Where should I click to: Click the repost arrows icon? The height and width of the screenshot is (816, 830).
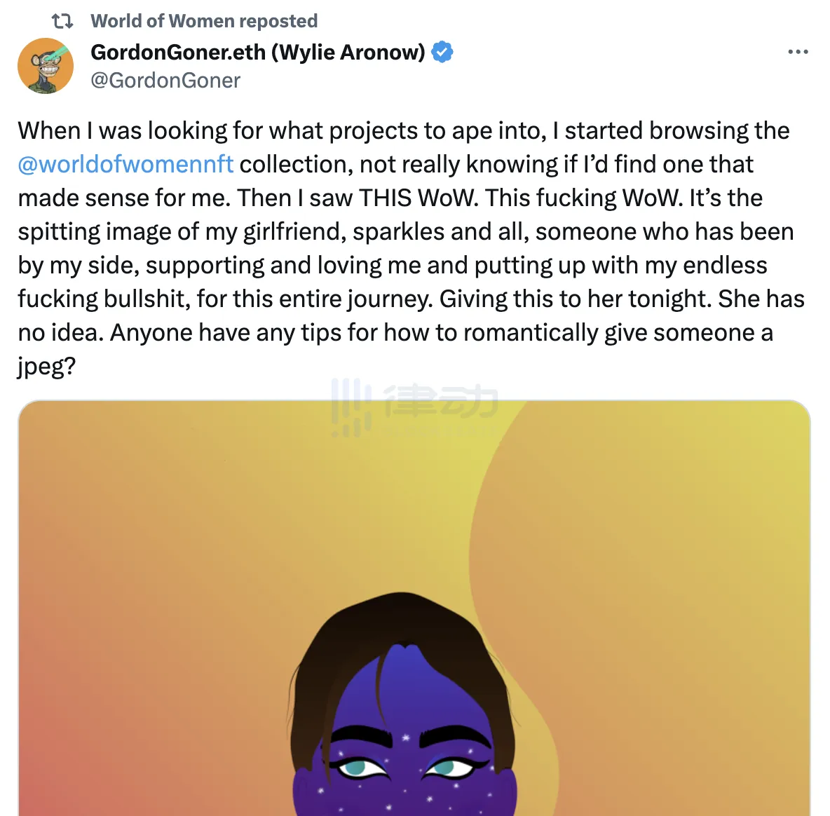click(x=62, y=21)
